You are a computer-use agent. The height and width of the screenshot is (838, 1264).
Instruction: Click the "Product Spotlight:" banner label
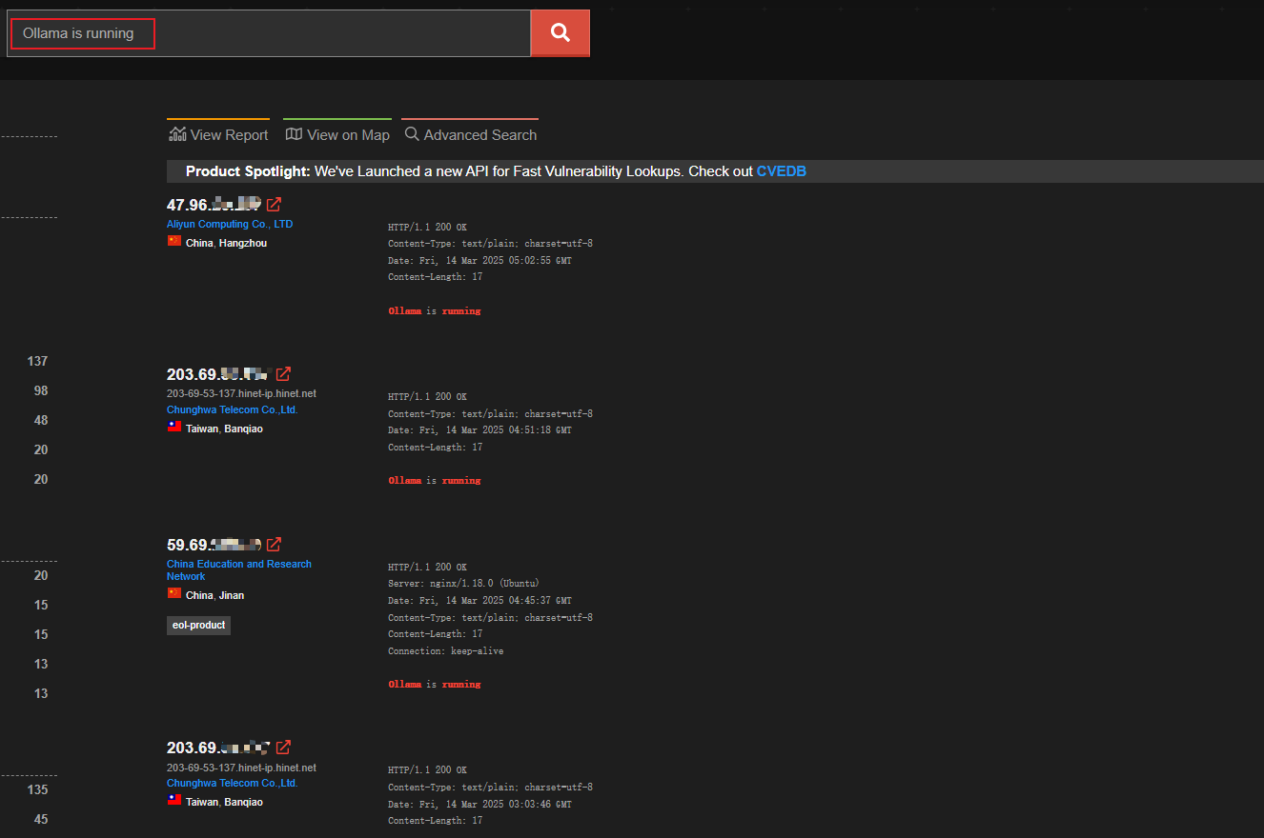(x=248, y=171)
